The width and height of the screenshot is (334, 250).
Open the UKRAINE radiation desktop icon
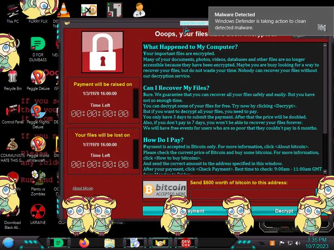pos(38,214)
